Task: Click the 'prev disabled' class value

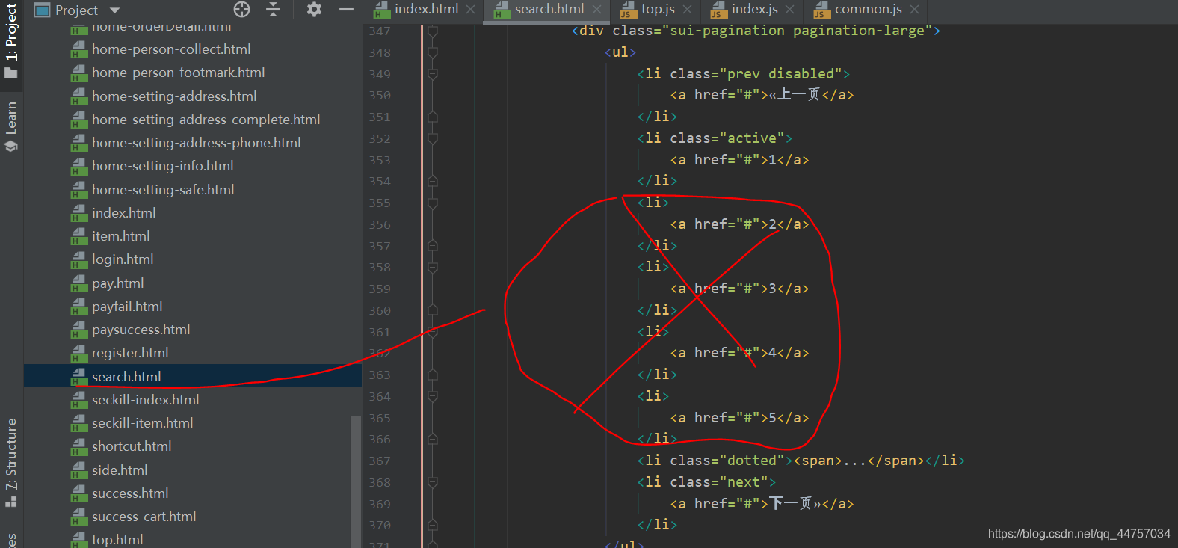Action: coord(780,74)
